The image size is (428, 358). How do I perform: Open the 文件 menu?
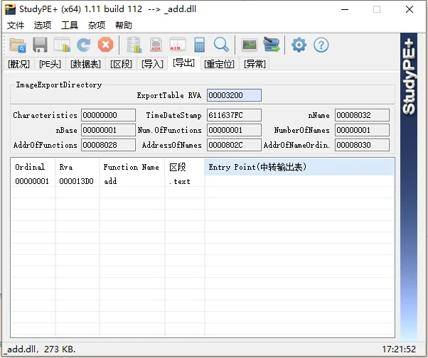point(16,26)
